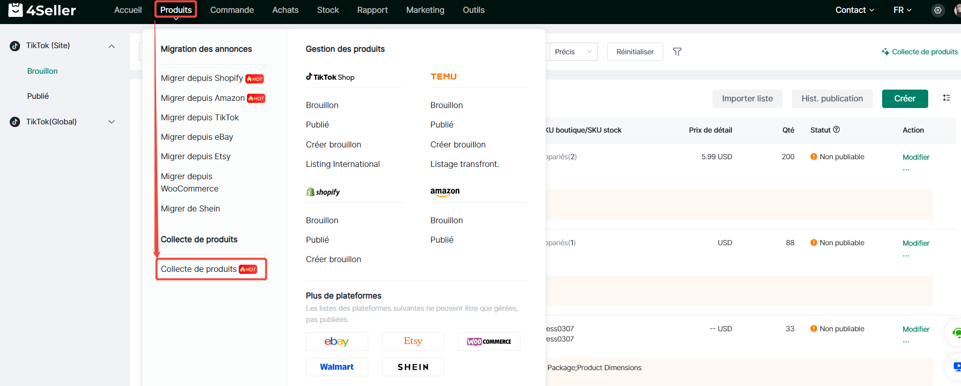961x386 pixels.
Task: Open the Précis search mode dropdown
Action: (x=573, y=52)
